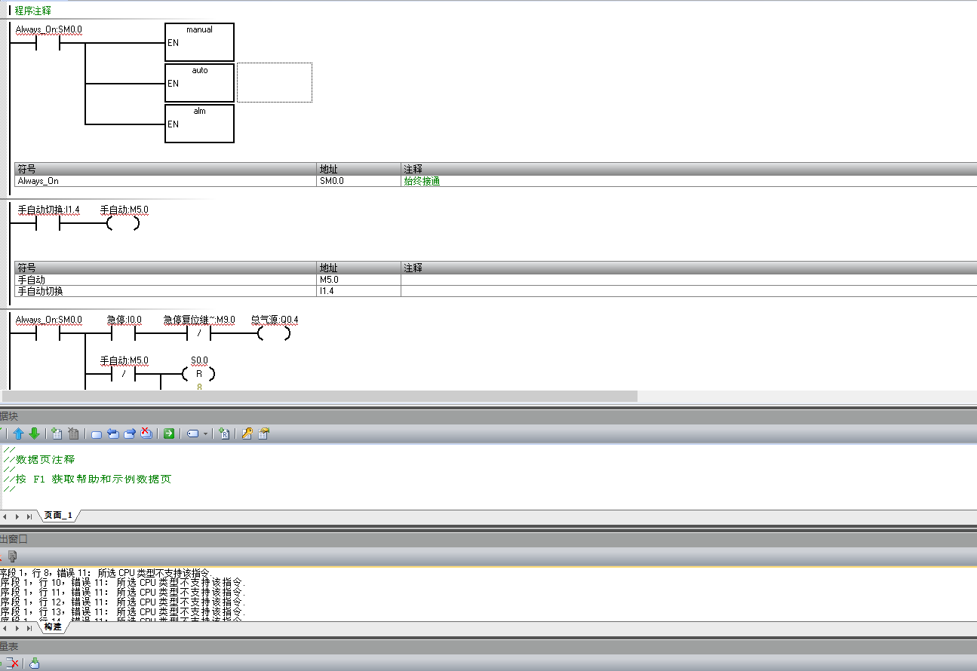Click the 手自动:M5.0 output coil
Screen dimensions: 977x671
(x=123, y=224)
